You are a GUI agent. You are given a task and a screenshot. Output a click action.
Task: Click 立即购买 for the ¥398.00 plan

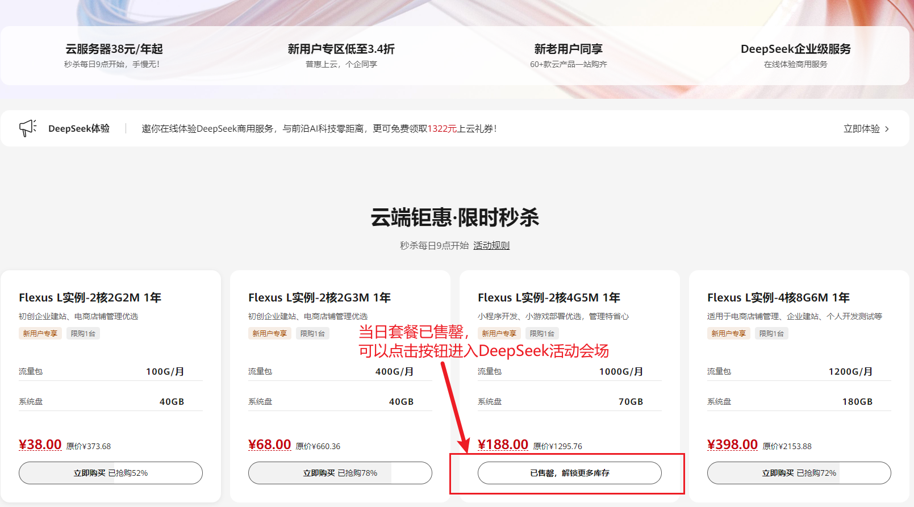[x=799, y=473]
